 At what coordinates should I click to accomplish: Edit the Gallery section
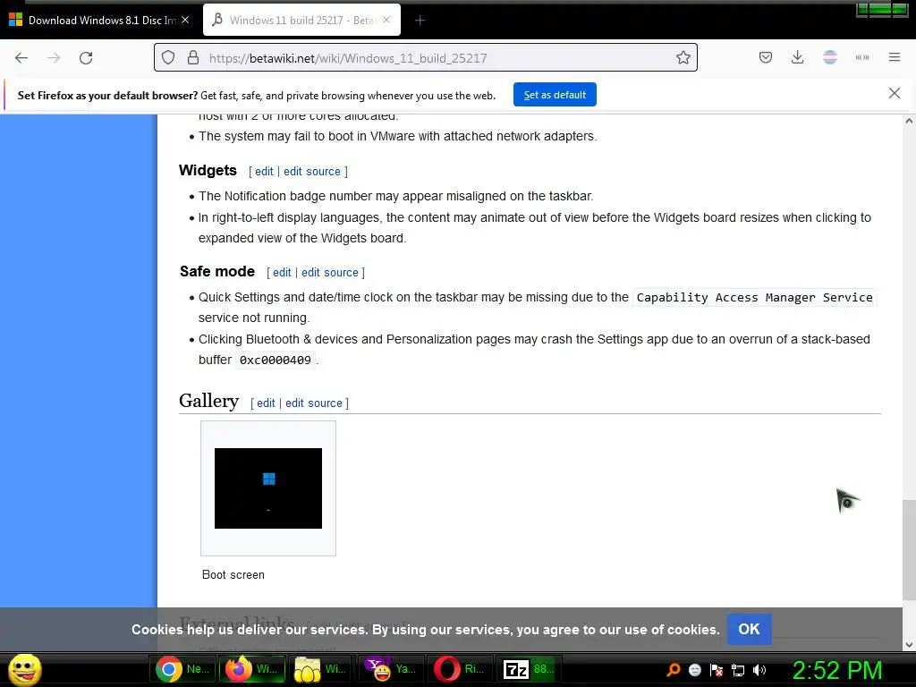(266, 403)
